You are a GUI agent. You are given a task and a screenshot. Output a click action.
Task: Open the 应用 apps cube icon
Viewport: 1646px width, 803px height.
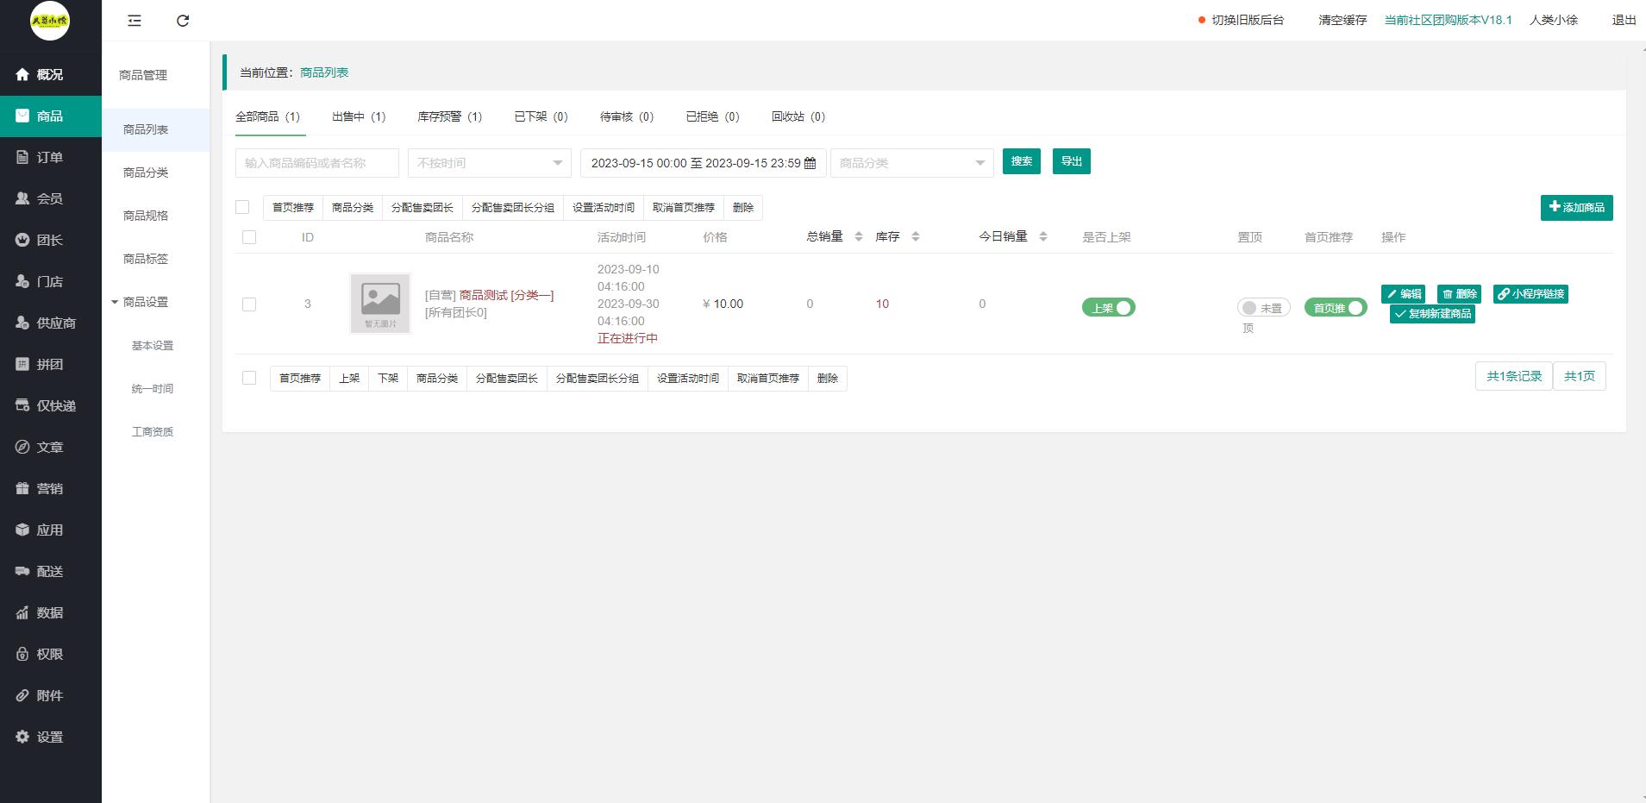point(22,530)
